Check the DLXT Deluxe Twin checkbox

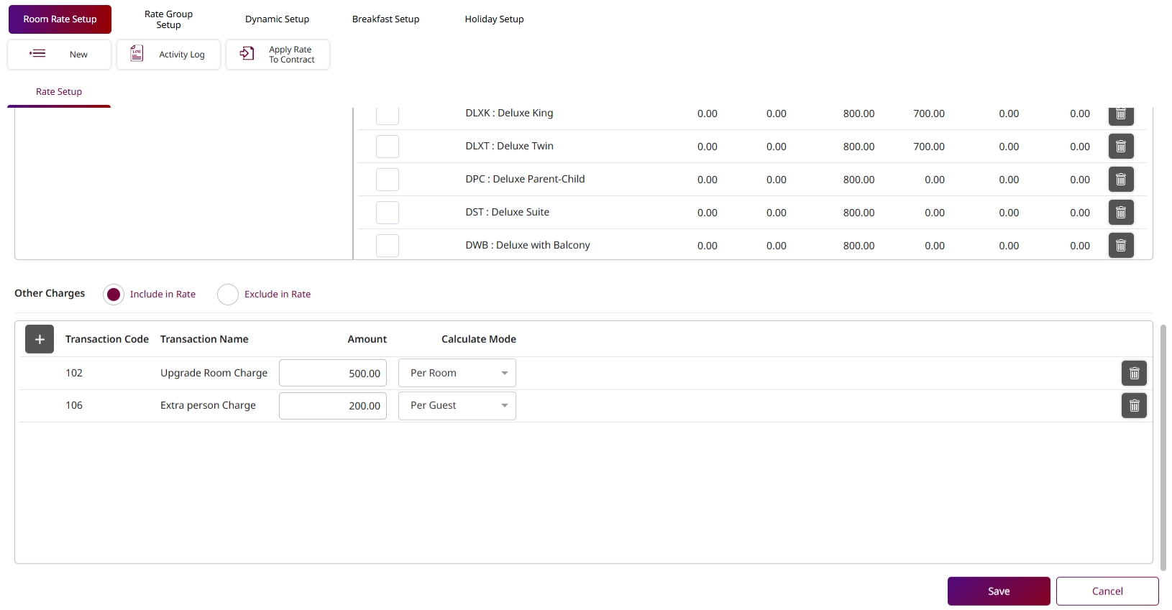(x=387, y=147)
